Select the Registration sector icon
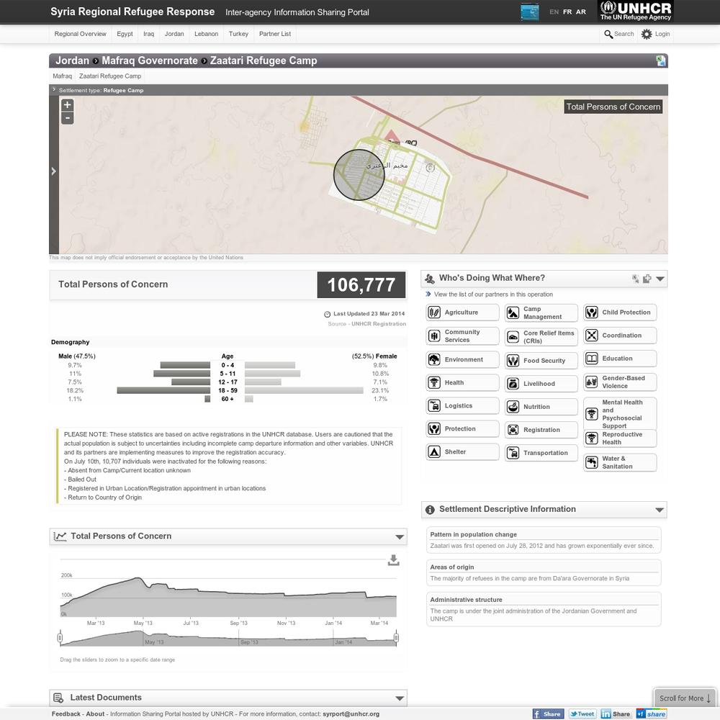The width and height of the screenshot is (720, 720). click(x=513, y=430)
